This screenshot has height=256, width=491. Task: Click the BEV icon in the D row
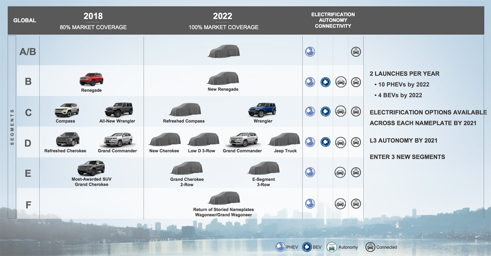coord(325,142)
